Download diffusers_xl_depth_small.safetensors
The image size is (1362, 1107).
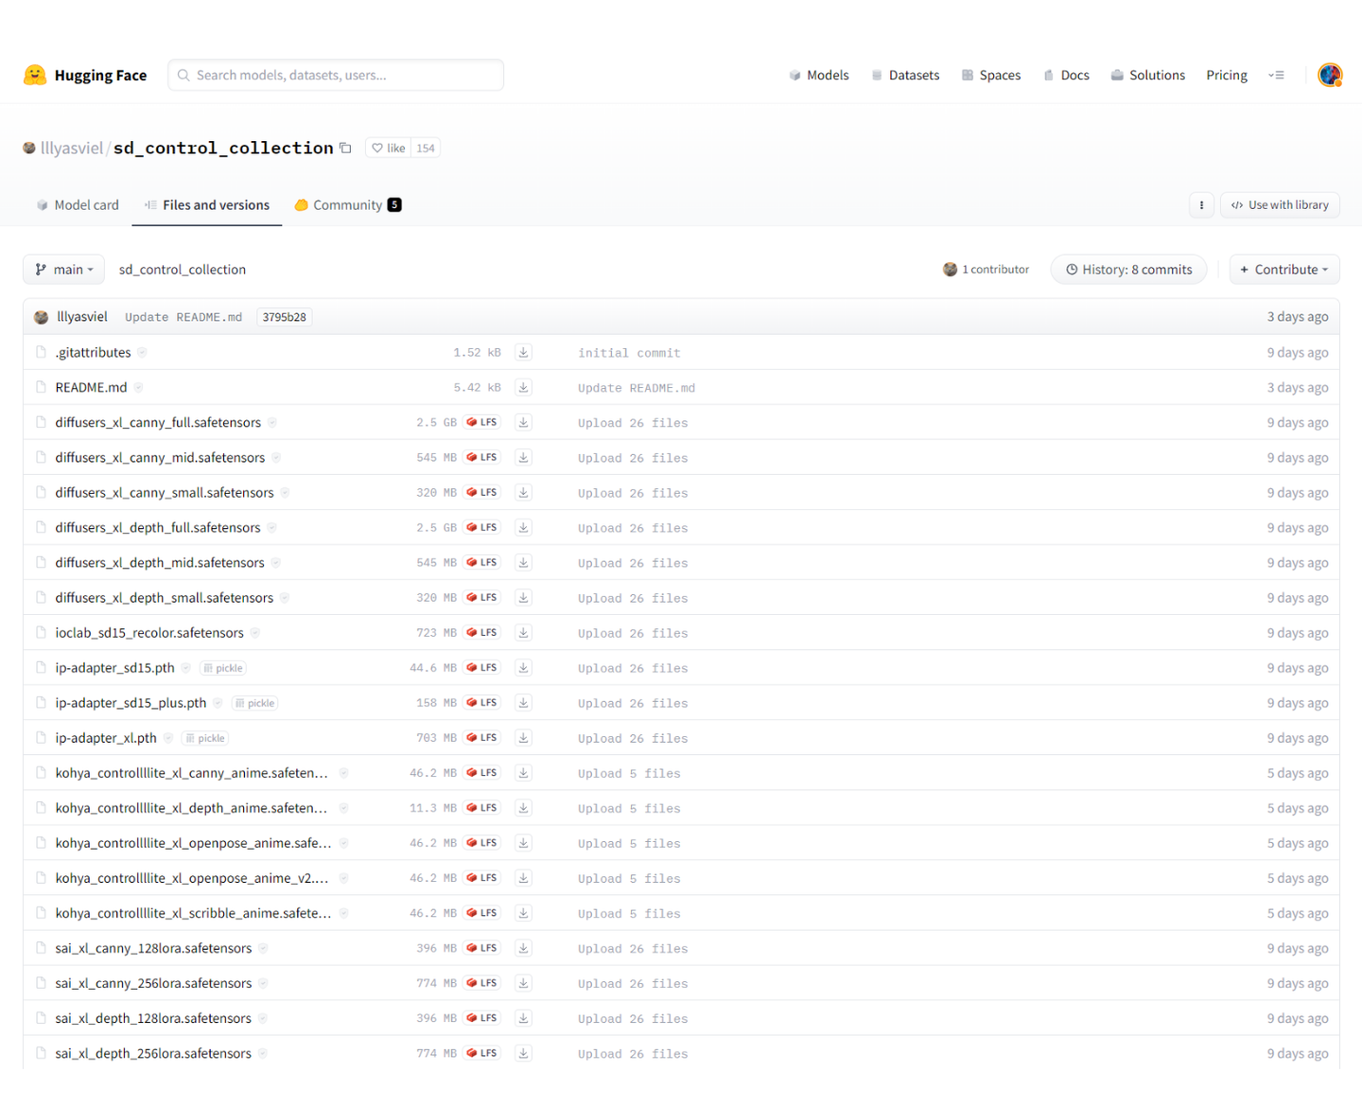point(523,597)
